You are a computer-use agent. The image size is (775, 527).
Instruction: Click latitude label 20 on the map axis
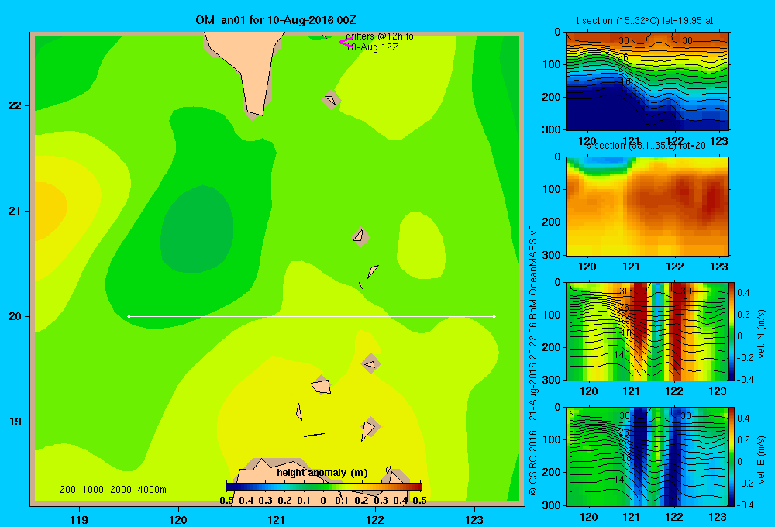15,316
